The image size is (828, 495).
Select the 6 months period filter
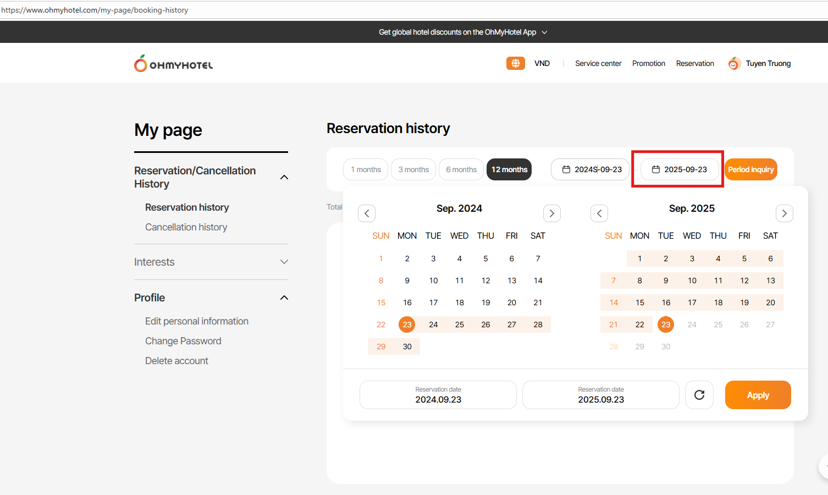(x=461, y=169)
